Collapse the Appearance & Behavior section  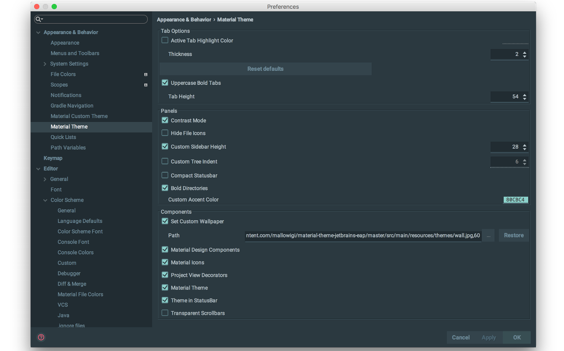pos(38,32)
